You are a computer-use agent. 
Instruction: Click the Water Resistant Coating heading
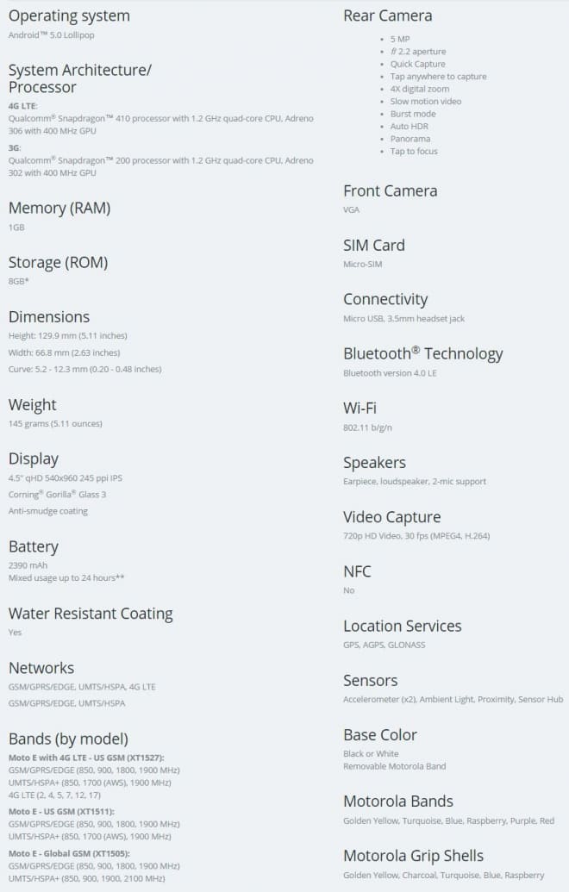[x=91, y=614]
